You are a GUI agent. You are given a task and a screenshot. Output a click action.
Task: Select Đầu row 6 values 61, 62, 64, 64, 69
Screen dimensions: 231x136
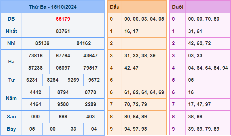144,92
